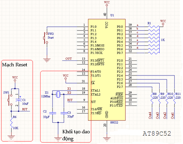Select the Out4 net label
The width and height of the screenshot is (183, 144).
point(150,115)
